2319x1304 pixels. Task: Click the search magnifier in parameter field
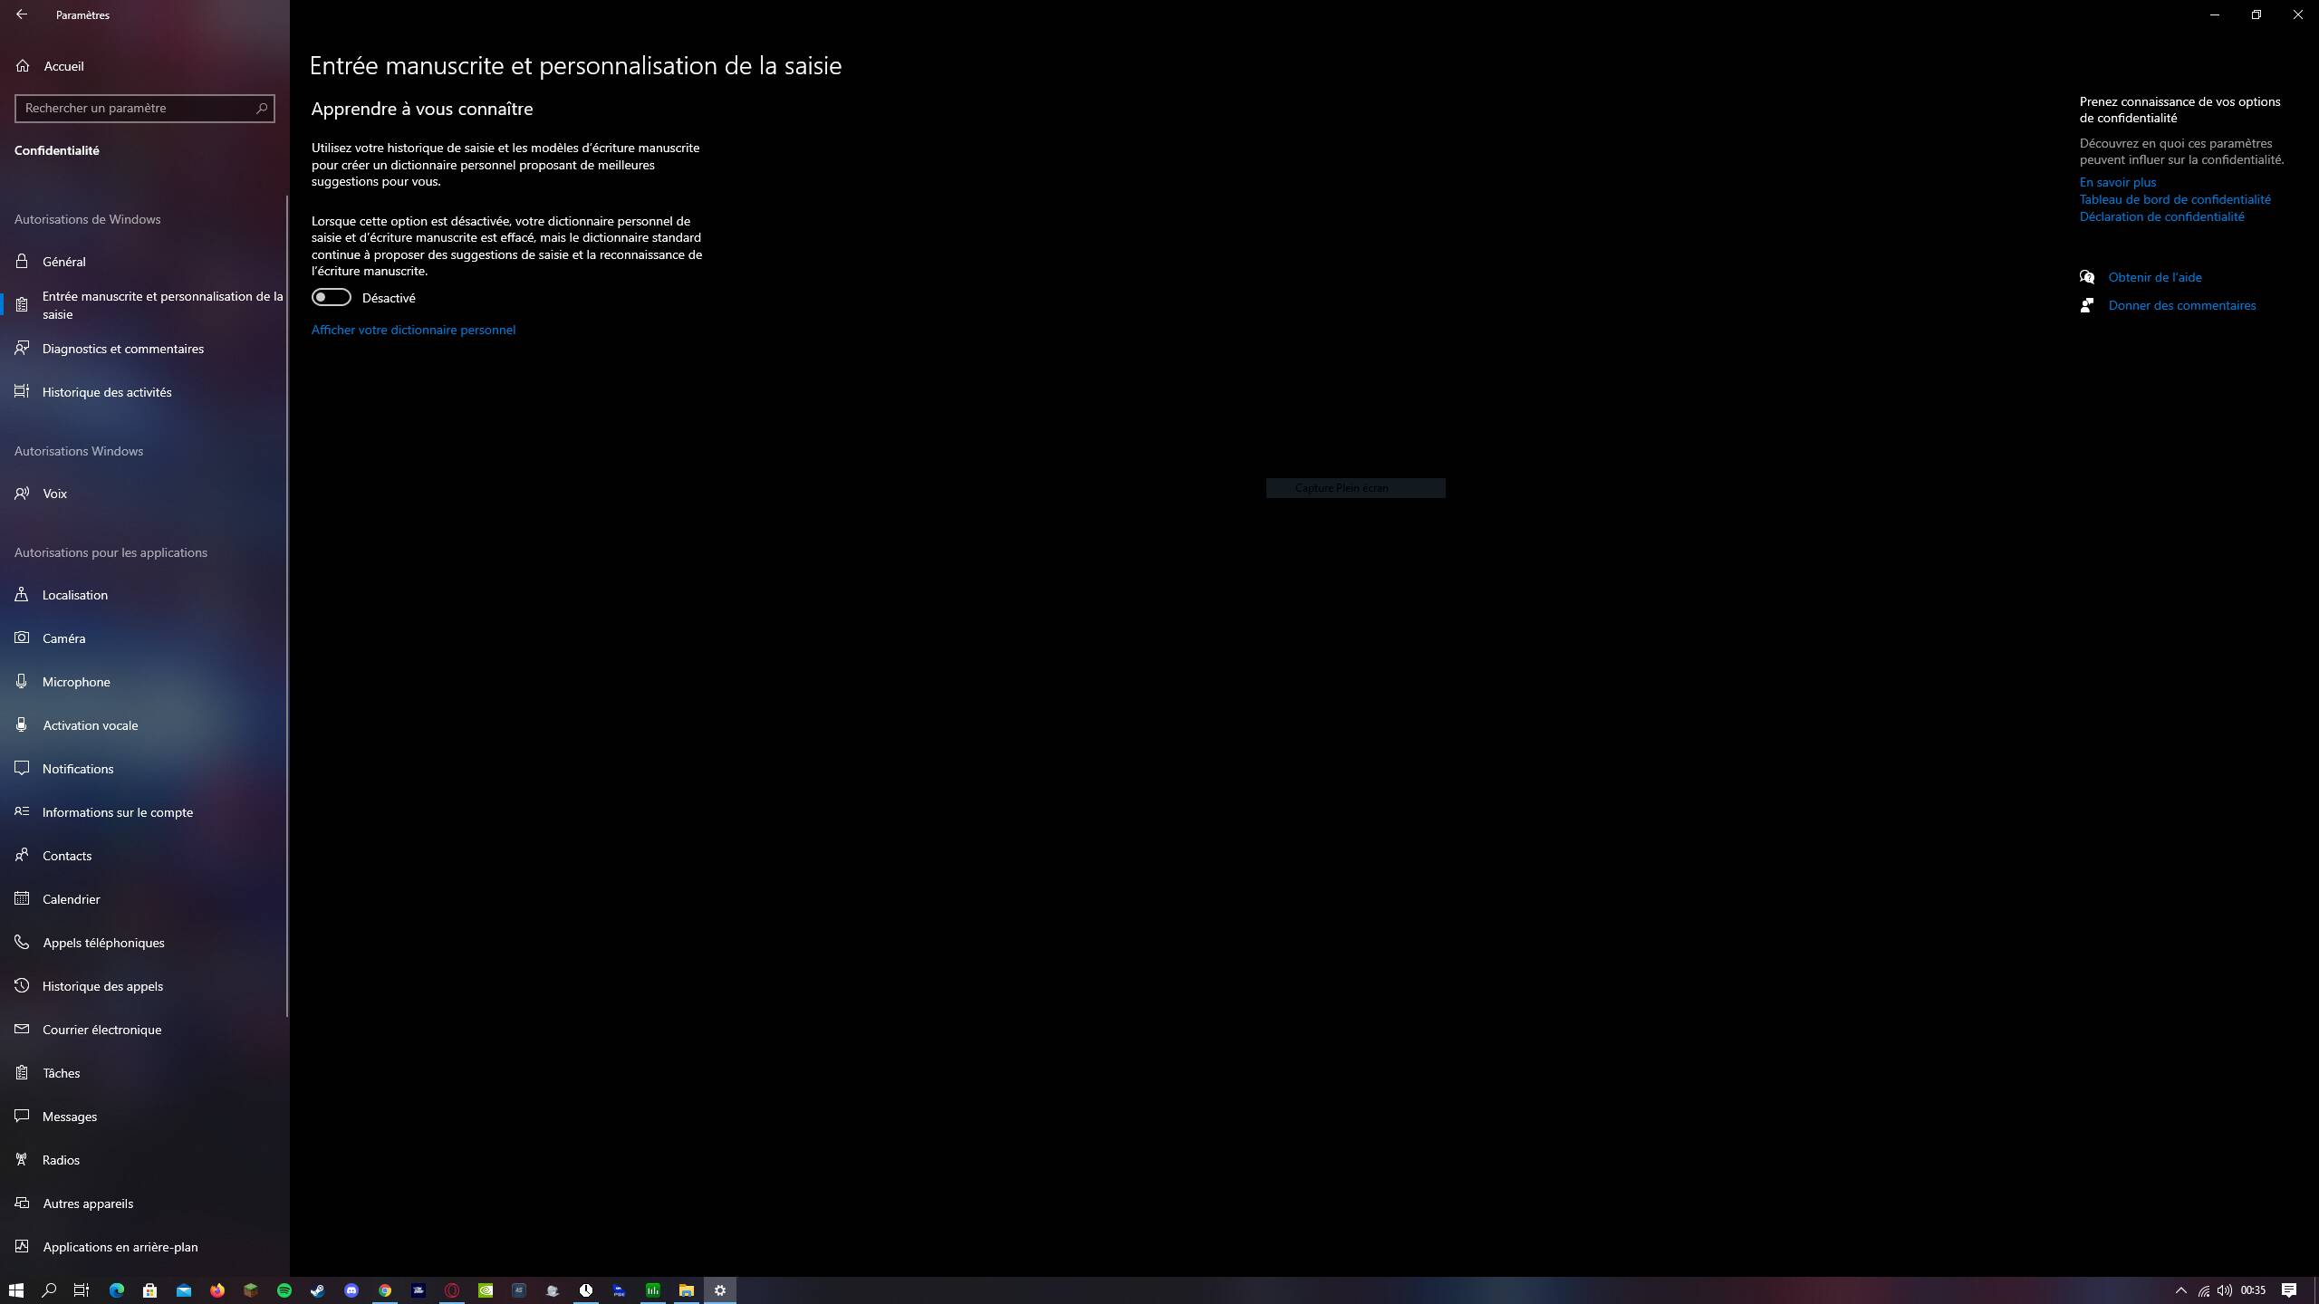tap(262, 108)
